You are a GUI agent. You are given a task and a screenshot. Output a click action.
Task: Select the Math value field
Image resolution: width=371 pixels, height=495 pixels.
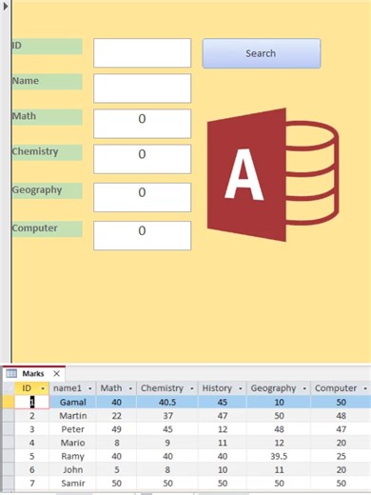pos(142,124)
